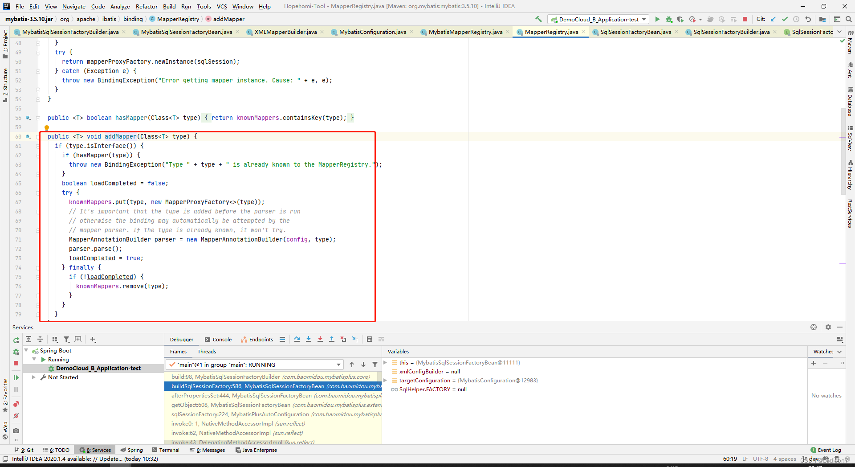The width and height of the screenshot is (855, 467).
Task: Open the thread selector "main"@1 dropdown
Action: coord(255,365)
